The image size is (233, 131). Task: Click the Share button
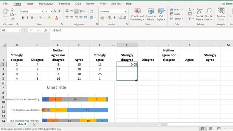click(x=228, y=4)
